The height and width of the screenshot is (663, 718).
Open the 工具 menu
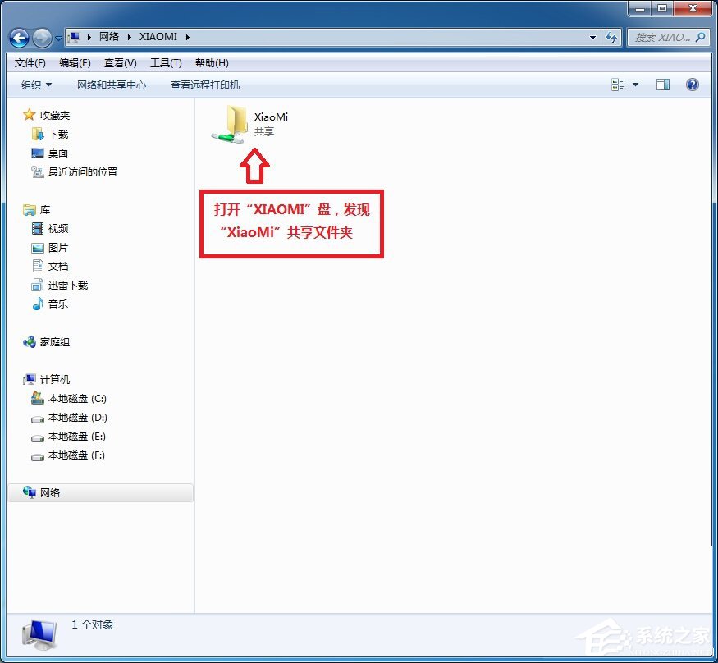click(163, 62)
